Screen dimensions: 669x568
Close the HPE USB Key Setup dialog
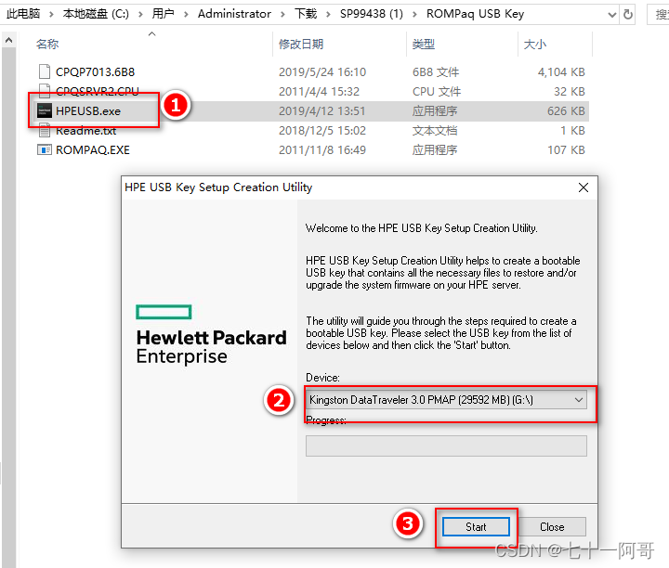click(584, 187)
